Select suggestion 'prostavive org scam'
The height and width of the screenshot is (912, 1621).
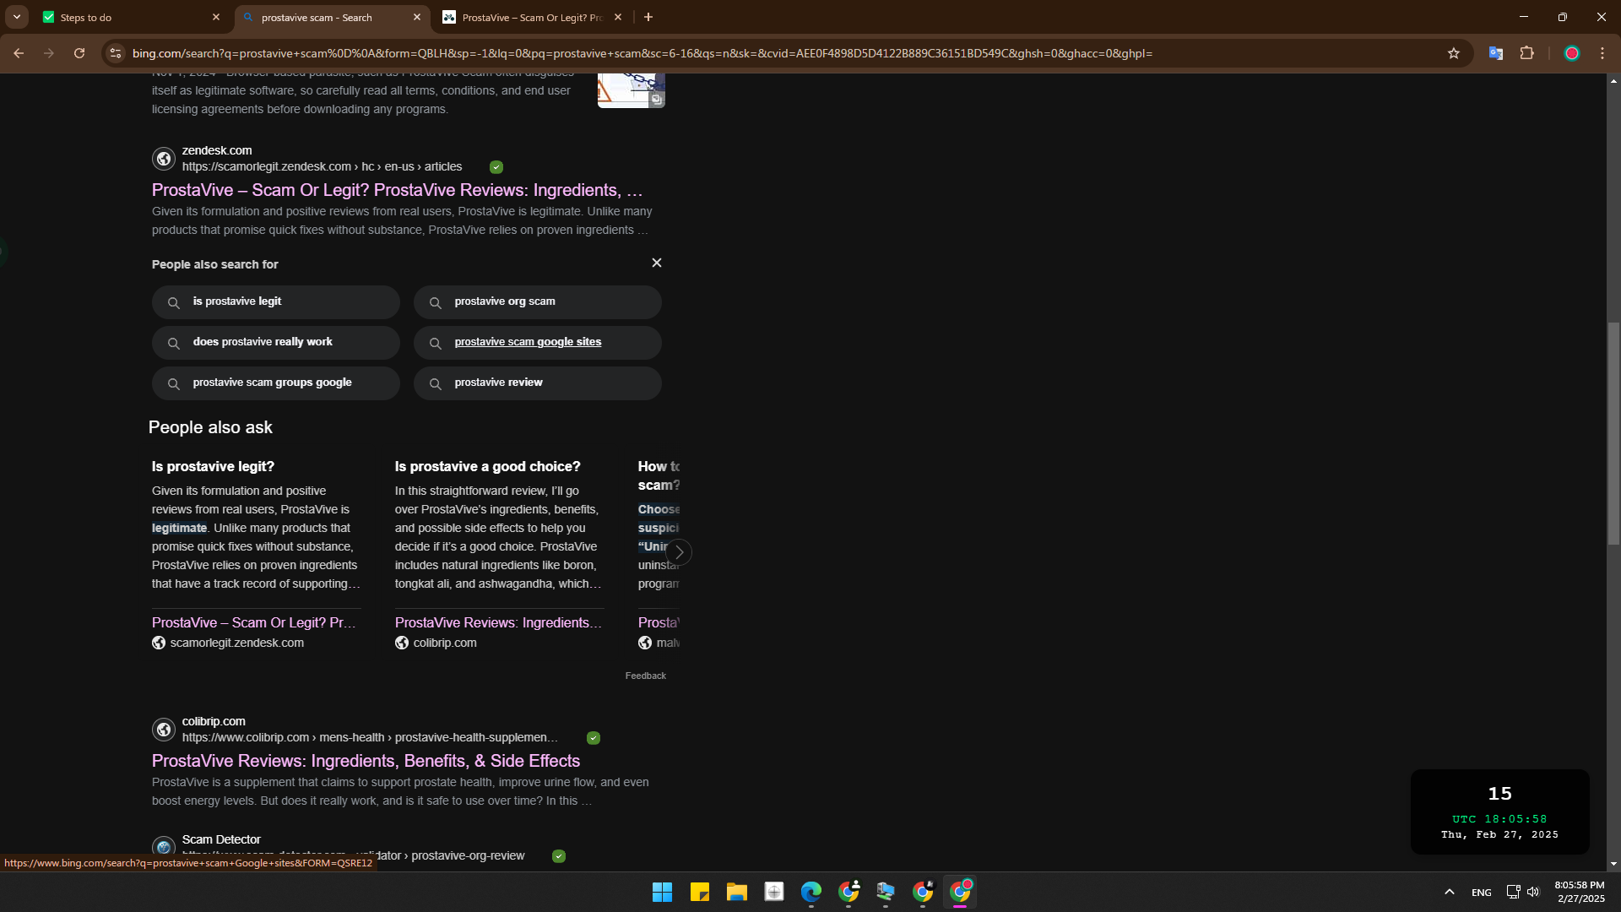pyautogui.click(x=538, y=301)
